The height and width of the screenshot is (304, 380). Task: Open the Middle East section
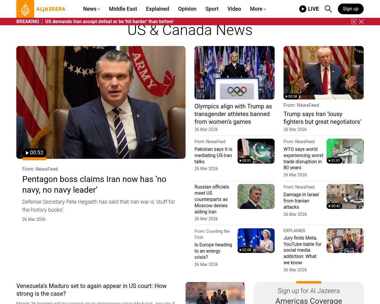[x=123, y=9]
